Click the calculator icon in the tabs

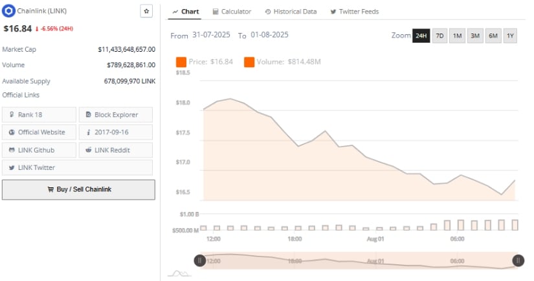(216, 12)
